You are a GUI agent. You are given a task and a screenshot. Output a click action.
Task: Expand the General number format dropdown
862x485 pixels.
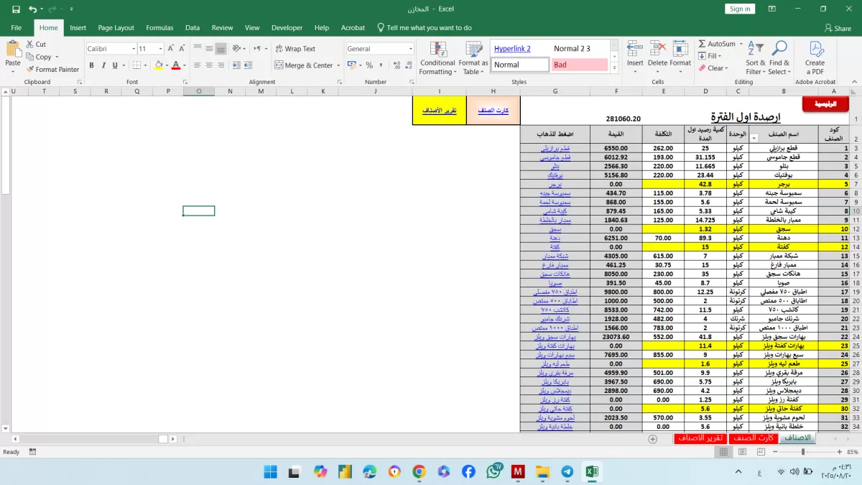coord(411,49)
